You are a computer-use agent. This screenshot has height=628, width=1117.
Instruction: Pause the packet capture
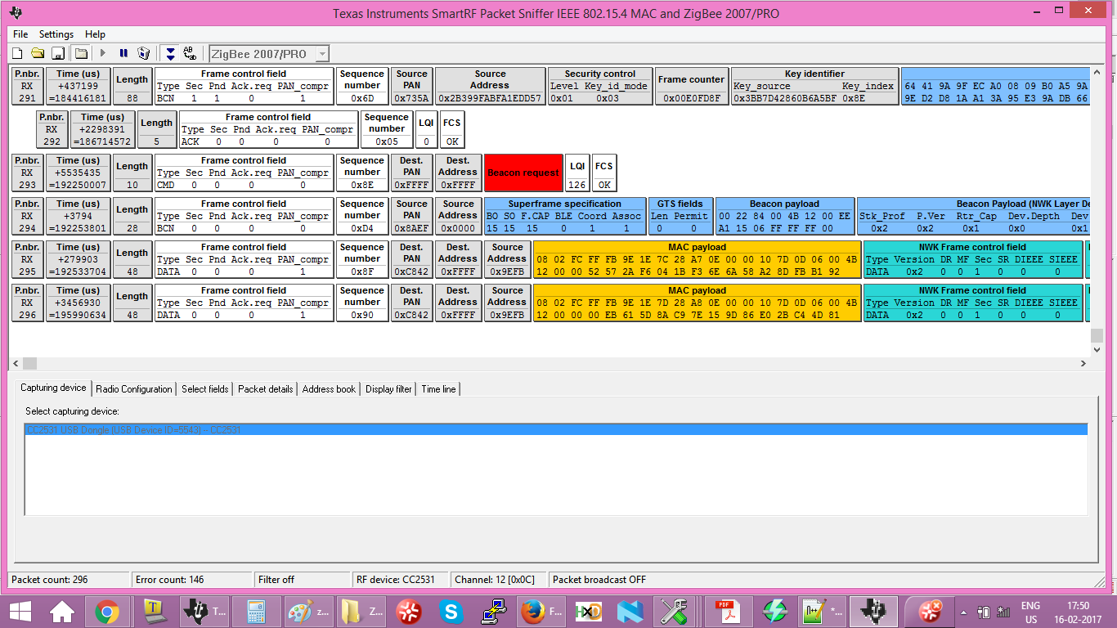(123, 53)
